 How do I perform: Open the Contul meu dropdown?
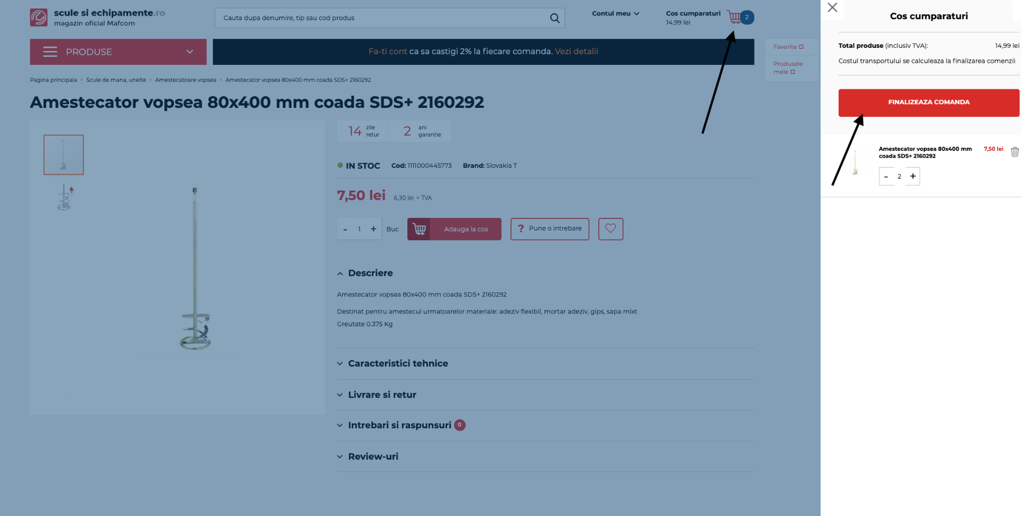615,14
